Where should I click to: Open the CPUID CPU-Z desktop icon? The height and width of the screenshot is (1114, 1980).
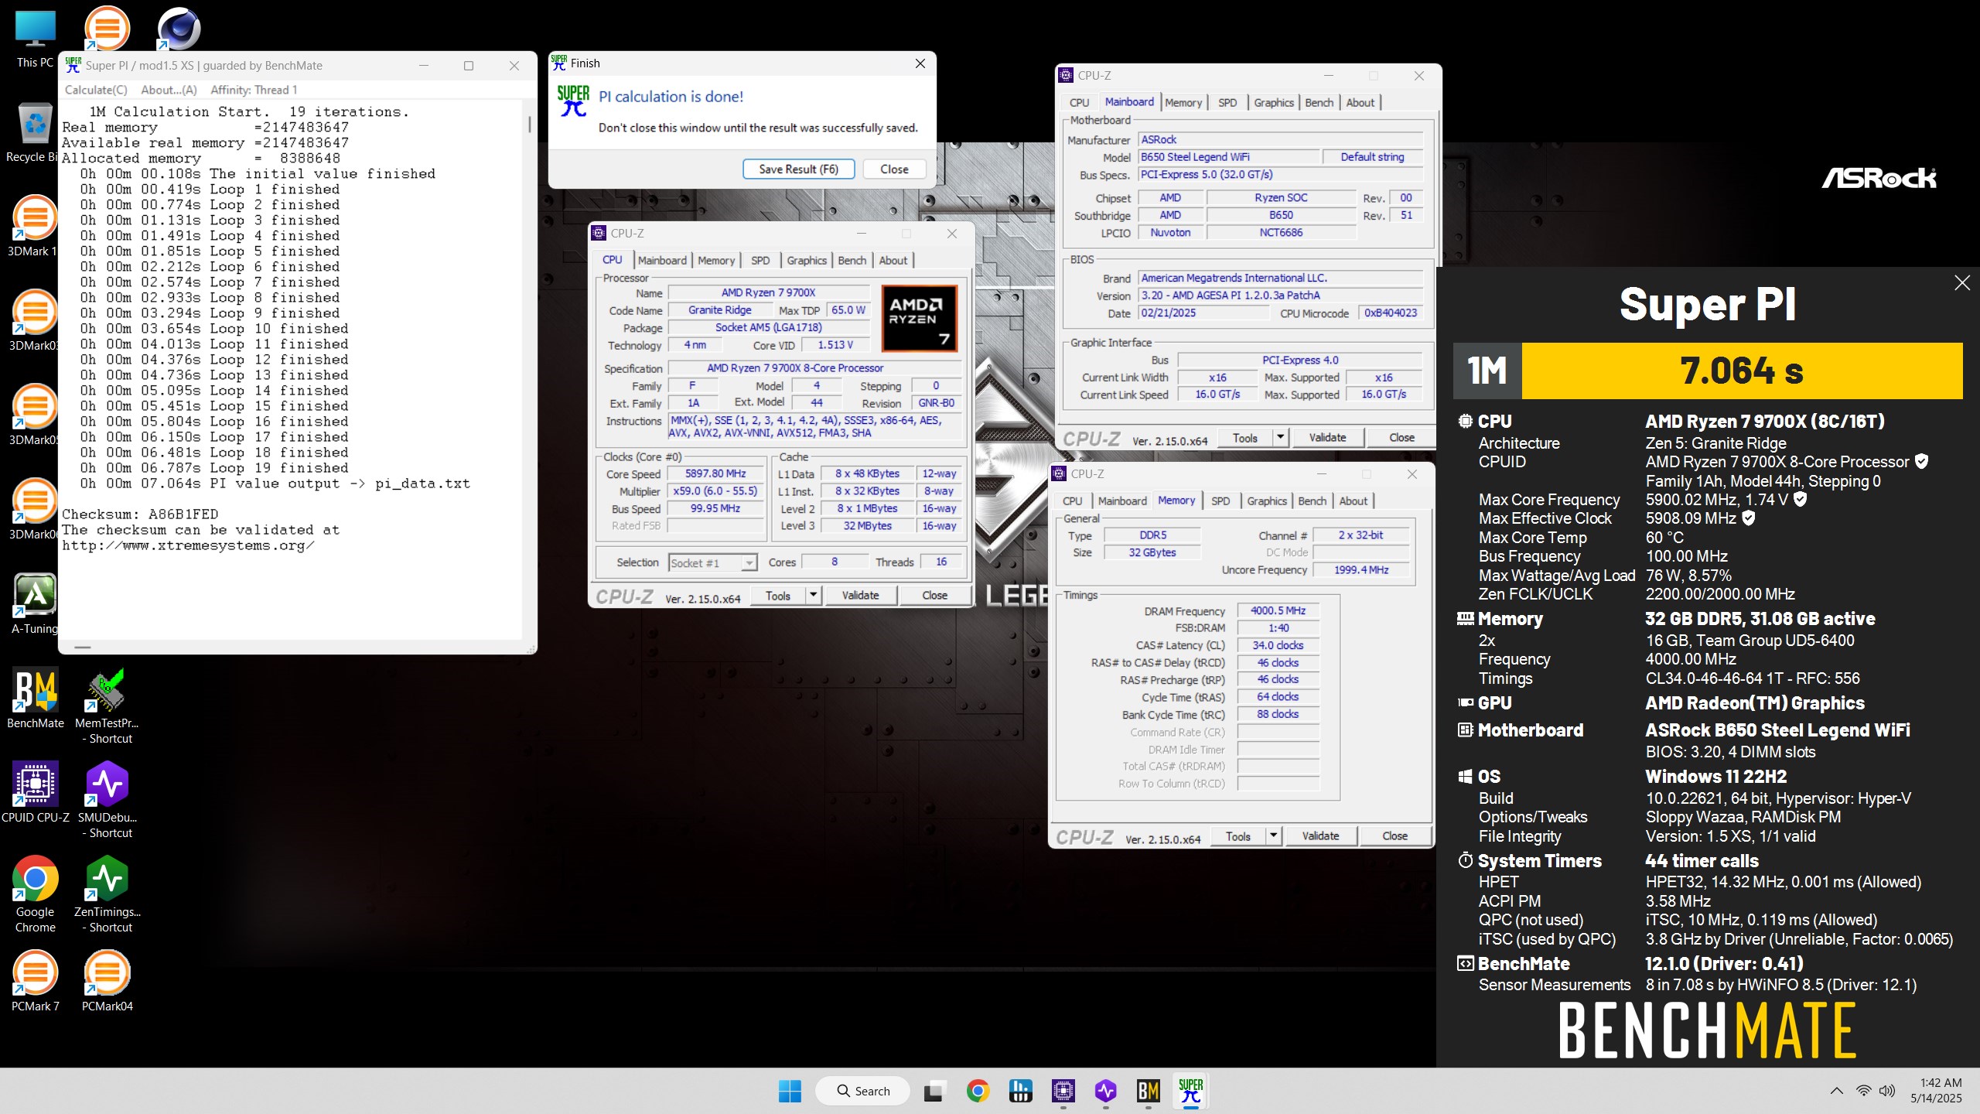(35, 792)
